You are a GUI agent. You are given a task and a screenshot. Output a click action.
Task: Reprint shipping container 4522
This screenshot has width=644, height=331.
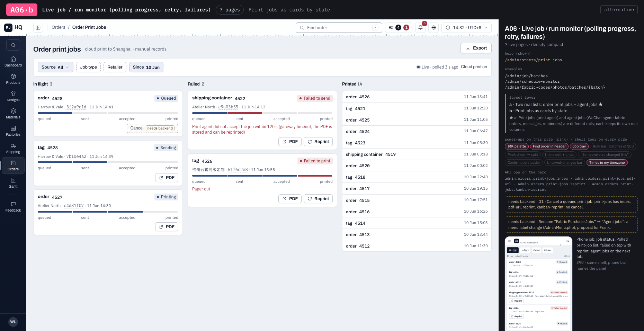(x=318, y=142)
